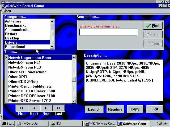Click the 12:35 AM system clock
Screen dimensions: 170x127
coord(161,124)
